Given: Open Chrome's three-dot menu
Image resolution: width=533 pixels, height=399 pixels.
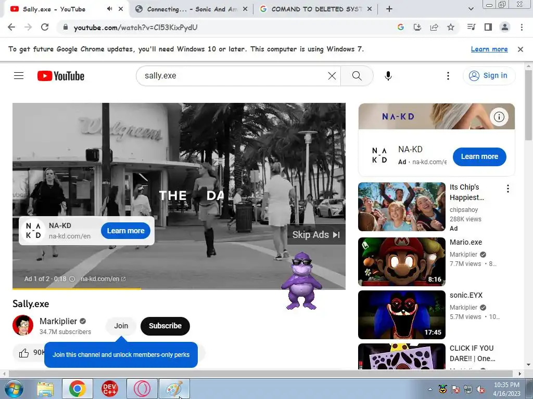Looking at the screenshot, I should (522, 27).
